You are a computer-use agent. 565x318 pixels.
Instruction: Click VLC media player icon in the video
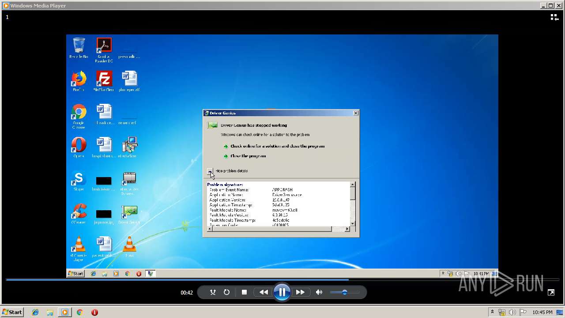tap(79, 249)
